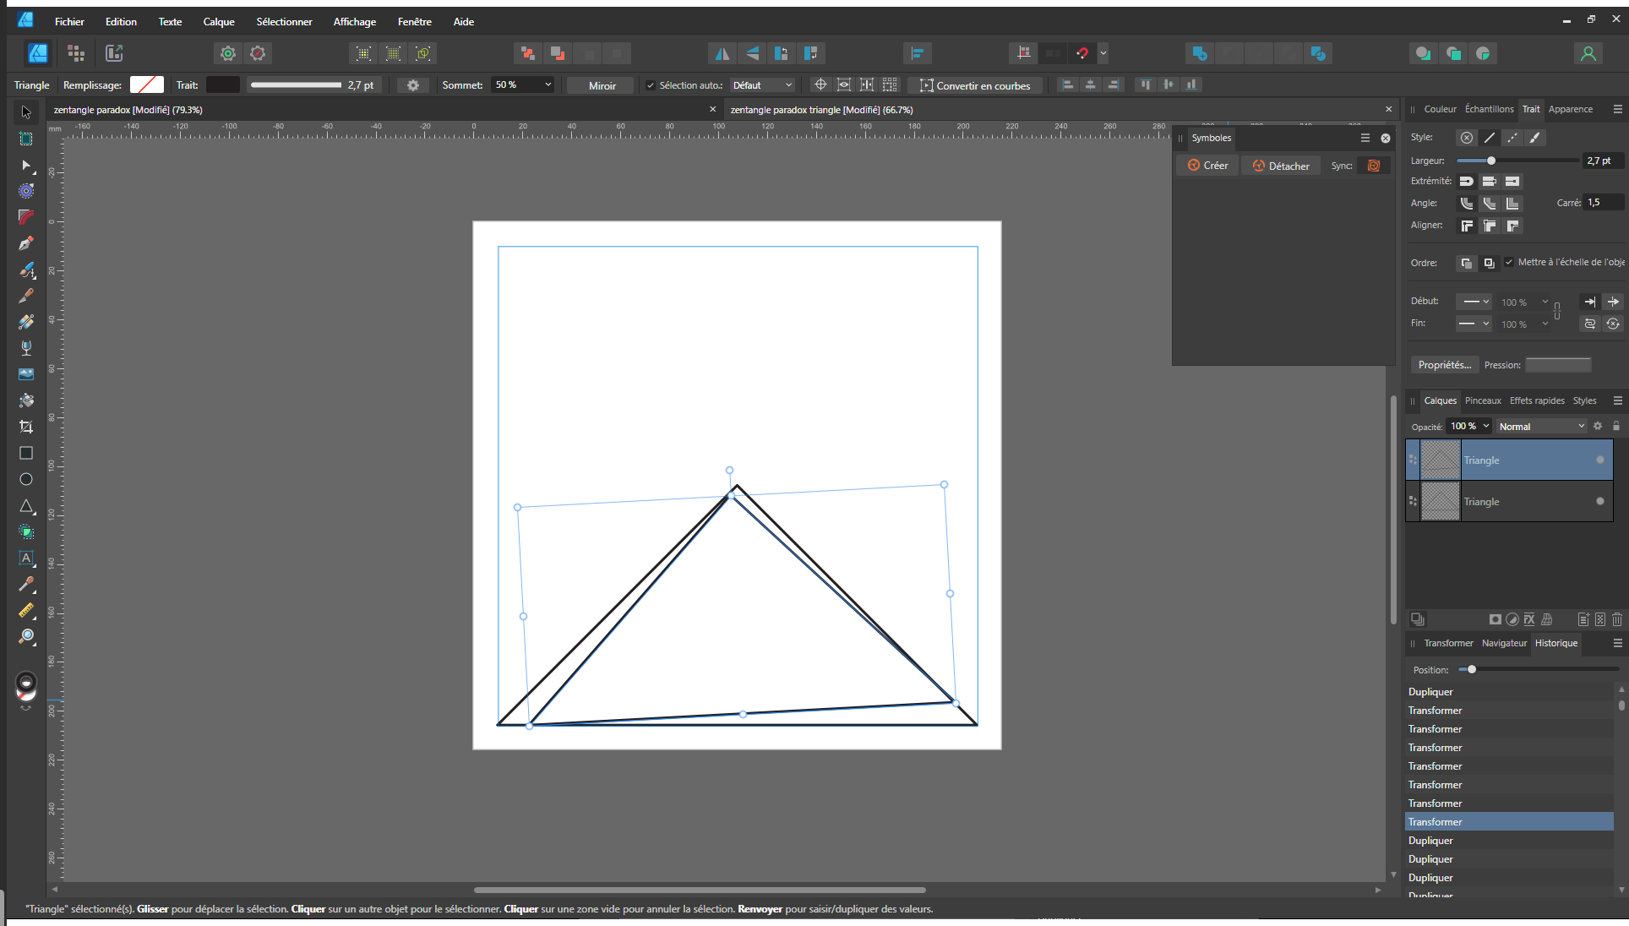Select the Pen tool in toolbar
The image size is (1629, 926).
point(26,243)
